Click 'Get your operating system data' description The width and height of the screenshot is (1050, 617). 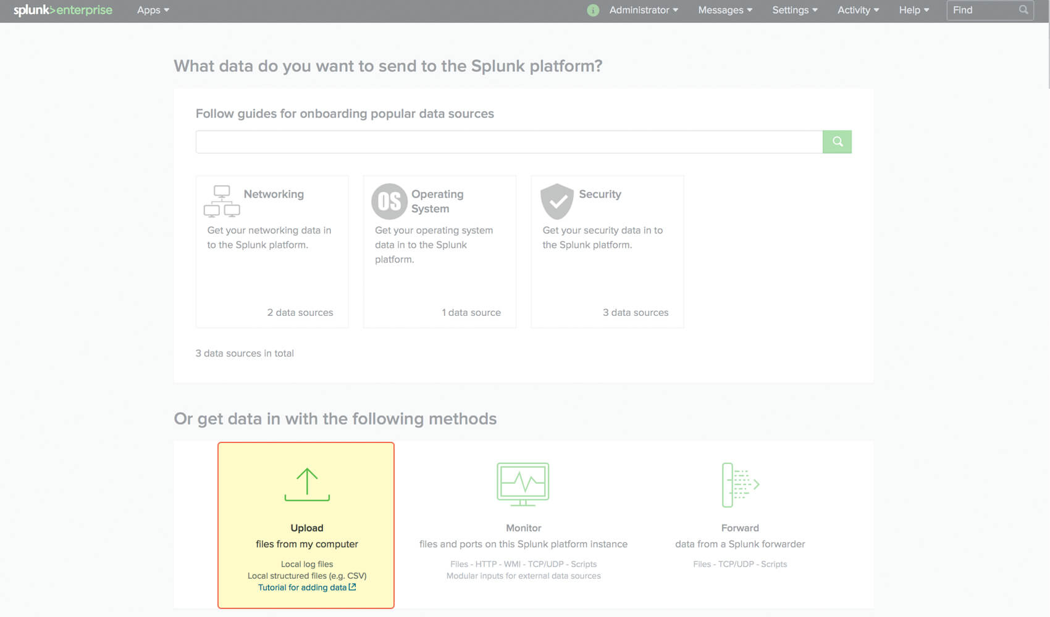[x=434, y=245]
